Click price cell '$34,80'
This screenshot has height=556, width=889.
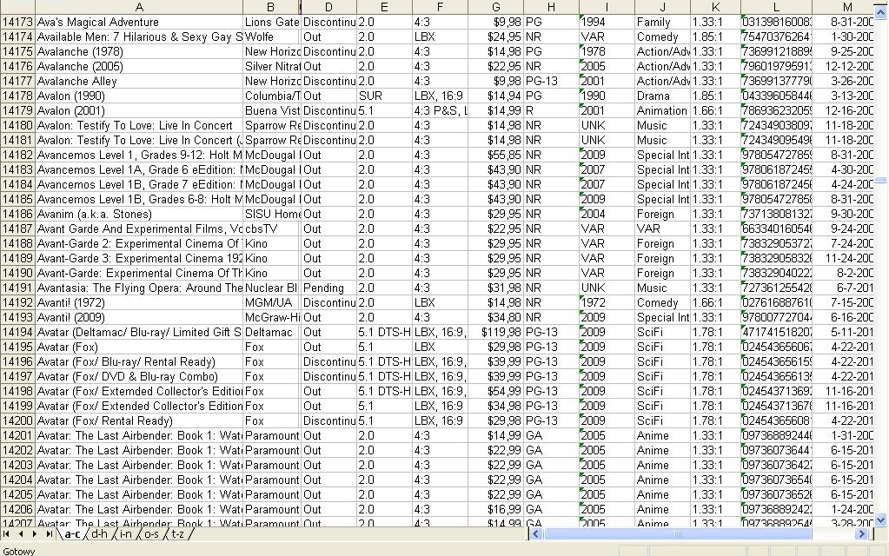pos(495,317)
